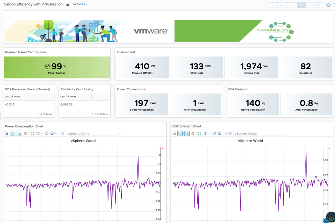This screenshot has height=223, width=335.
Task: Click the CUSTOM time range button
Action: (314, 5)
